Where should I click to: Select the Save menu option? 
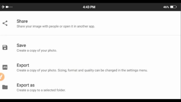click(x=90, y=48)
